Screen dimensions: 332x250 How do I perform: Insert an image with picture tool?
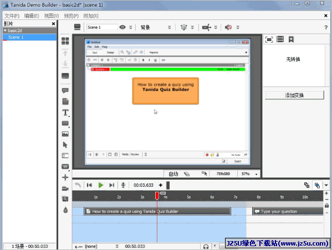tap(65, 134)
